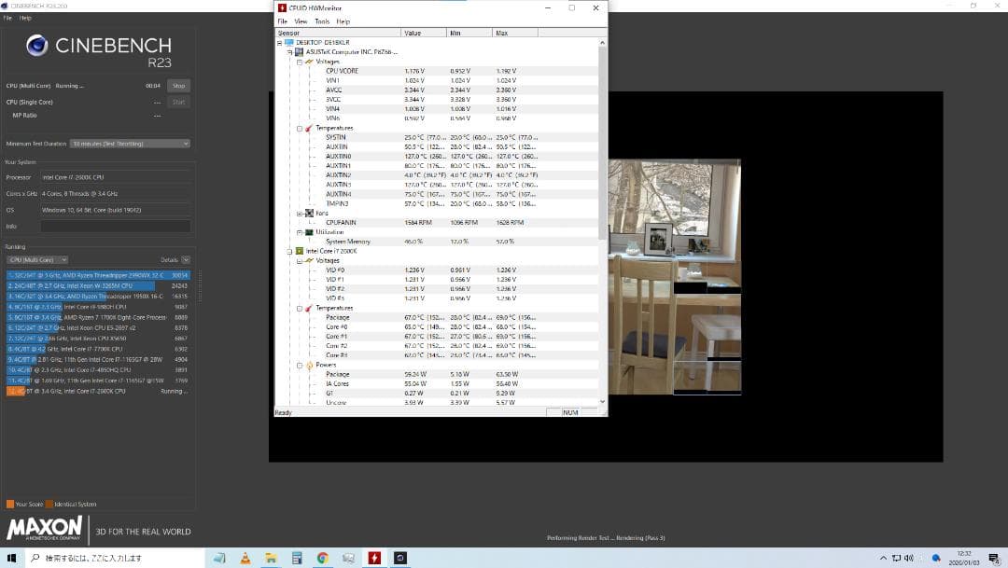This screenshot has height=568, width=1008.
Task: Open HWMonitor Tools menu
Action: point(322,21)
